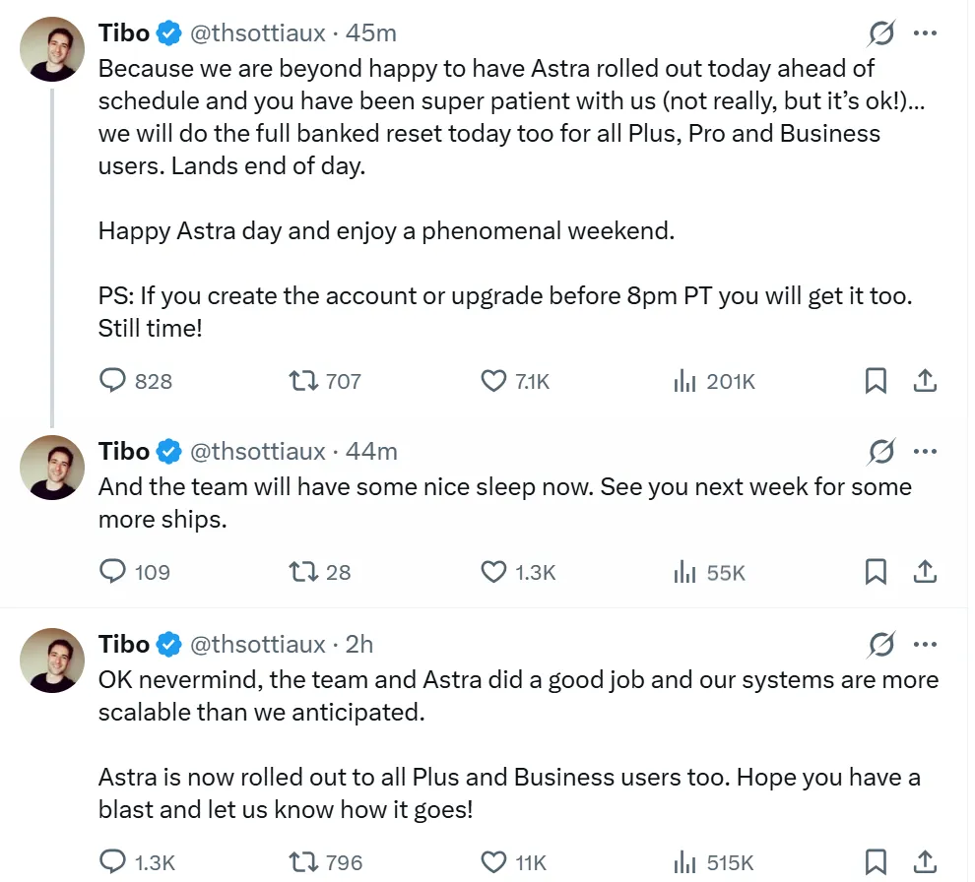
Task: Like the post with 11K likes
Action: [514, 862]
